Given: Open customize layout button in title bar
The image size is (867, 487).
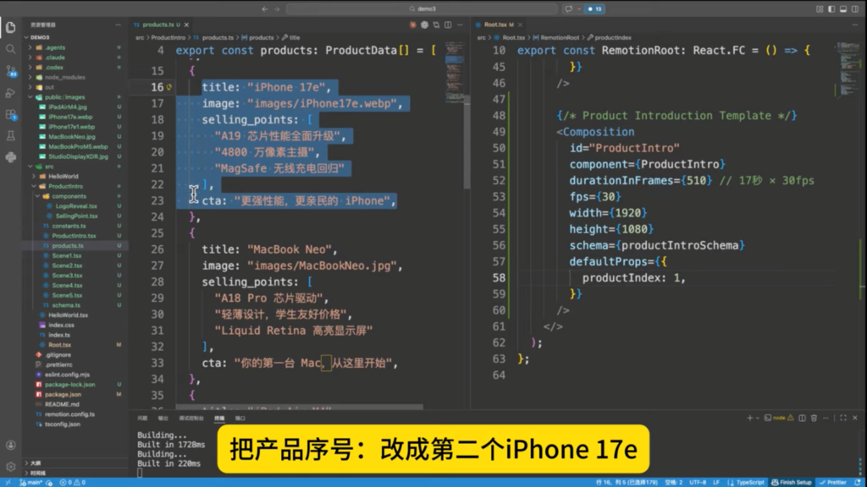Looking at the screenshot, I should pos(820,8).
